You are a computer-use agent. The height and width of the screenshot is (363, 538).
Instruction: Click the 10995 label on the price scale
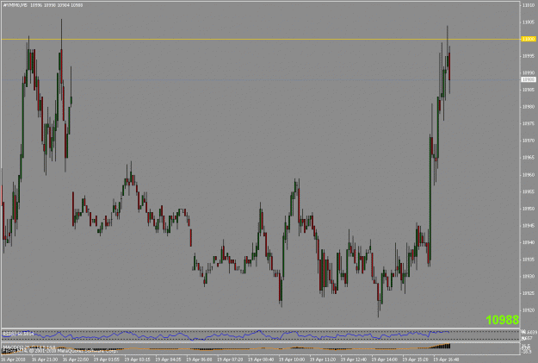[529, 56]
